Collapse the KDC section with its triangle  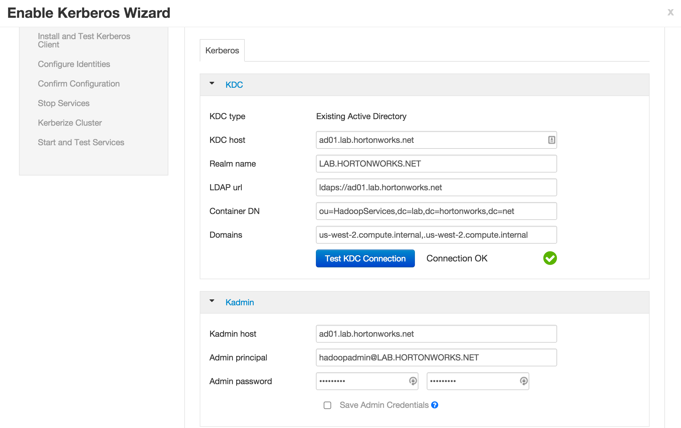click(212, 84)
